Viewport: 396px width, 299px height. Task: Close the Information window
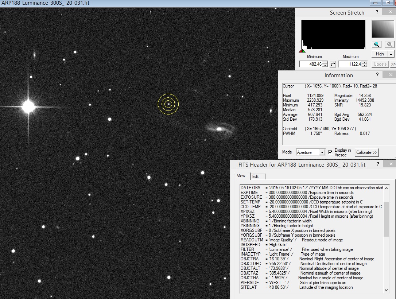click(391, 74)
